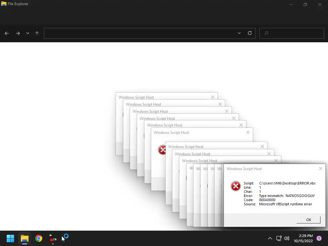This screenshot has width=328, height=246.
Task: Minimize the File Explorer window
Action: 291,4
